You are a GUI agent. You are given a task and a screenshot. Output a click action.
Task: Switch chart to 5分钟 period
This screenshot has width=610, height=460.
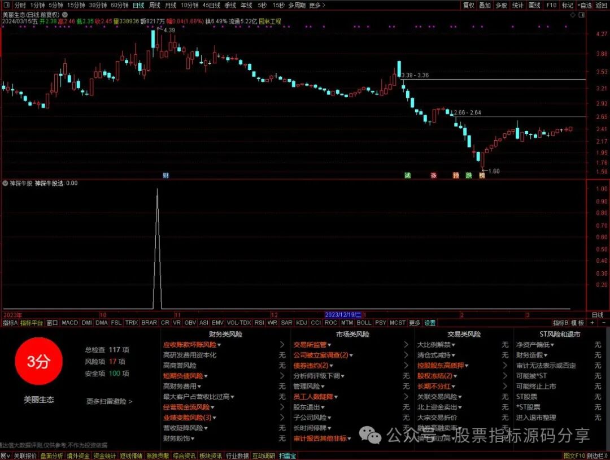click(x=55, y=5)
